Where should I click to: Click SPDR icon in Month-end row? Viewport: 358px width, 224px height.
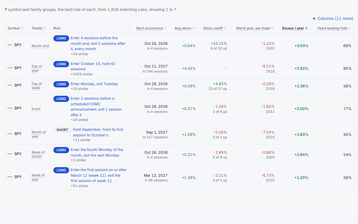tap(10, 45)
